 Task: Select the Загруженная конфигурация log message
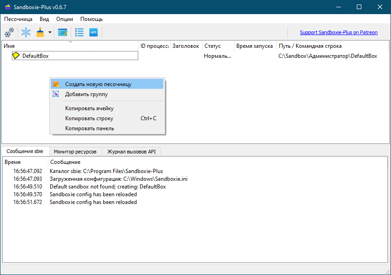(119, 179)
